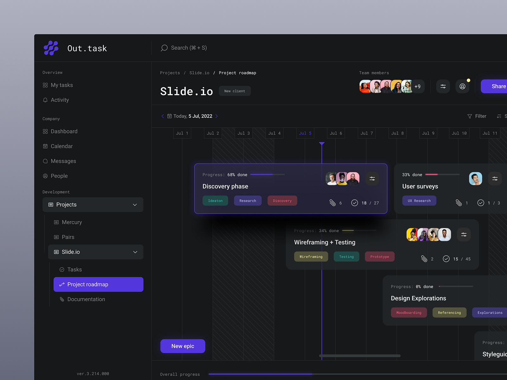This screenshot has width=507, height=380.
Task: Select the Tasks checkmark item under Slide.io
Action: pos(75,269)
